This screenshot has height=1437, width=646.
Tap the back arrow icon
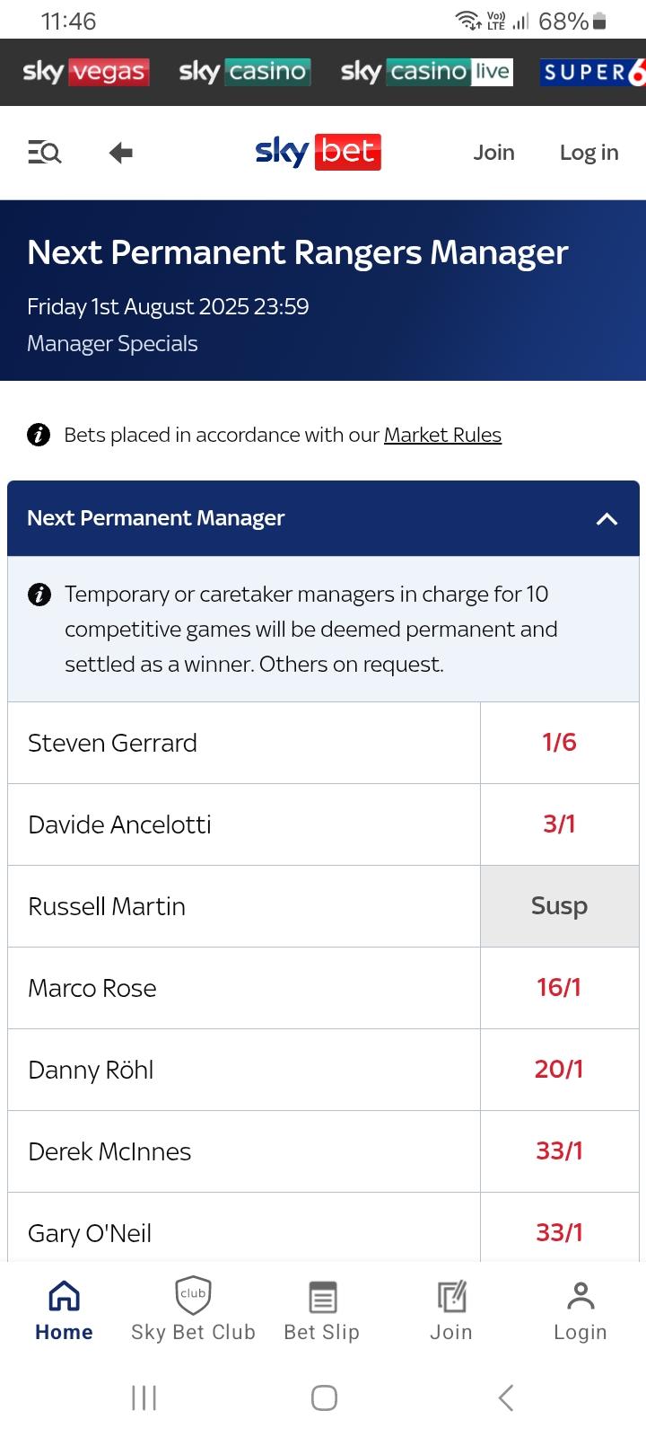(121, 153)
